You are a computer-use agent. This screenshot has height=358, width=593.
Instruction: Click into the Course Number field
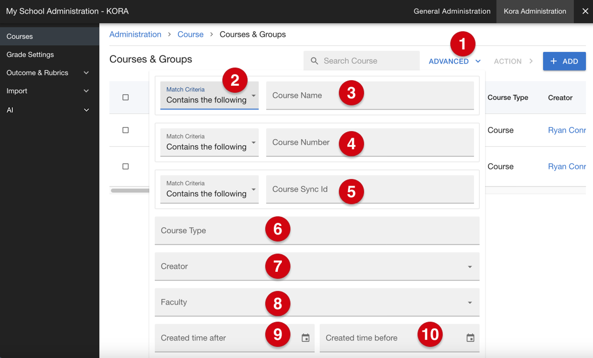click(370, 142)
